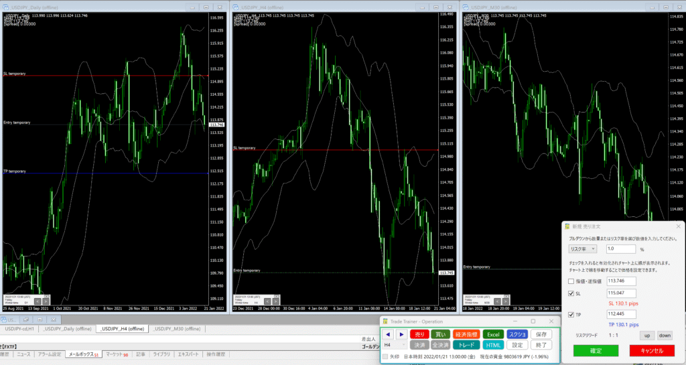Open the ニュース terminal tab
The height and width of the screenshot is (365, 686).
23,354
